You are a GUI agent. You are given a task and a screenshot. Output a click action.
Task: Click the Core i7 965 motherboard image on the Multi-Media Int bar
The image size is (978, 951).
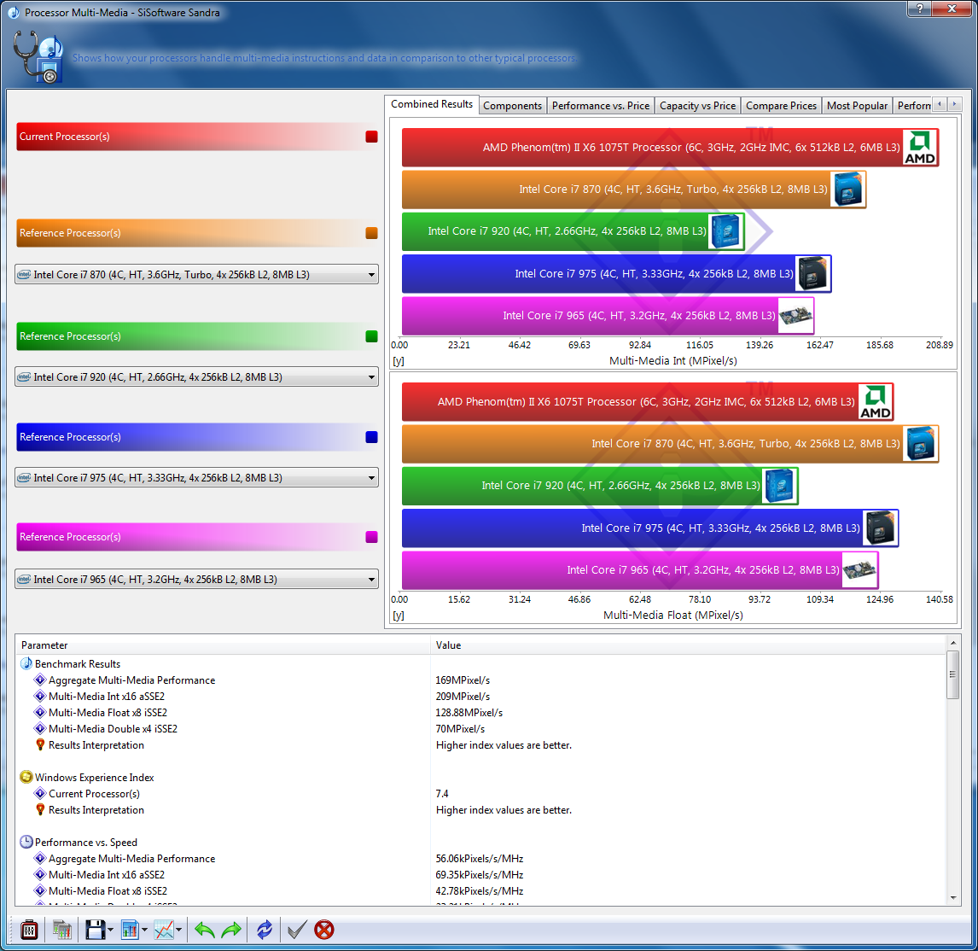795,316
